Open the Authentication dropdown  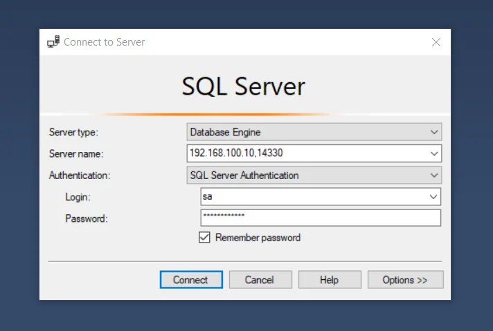pyautogui.click(x=314, y=175)
